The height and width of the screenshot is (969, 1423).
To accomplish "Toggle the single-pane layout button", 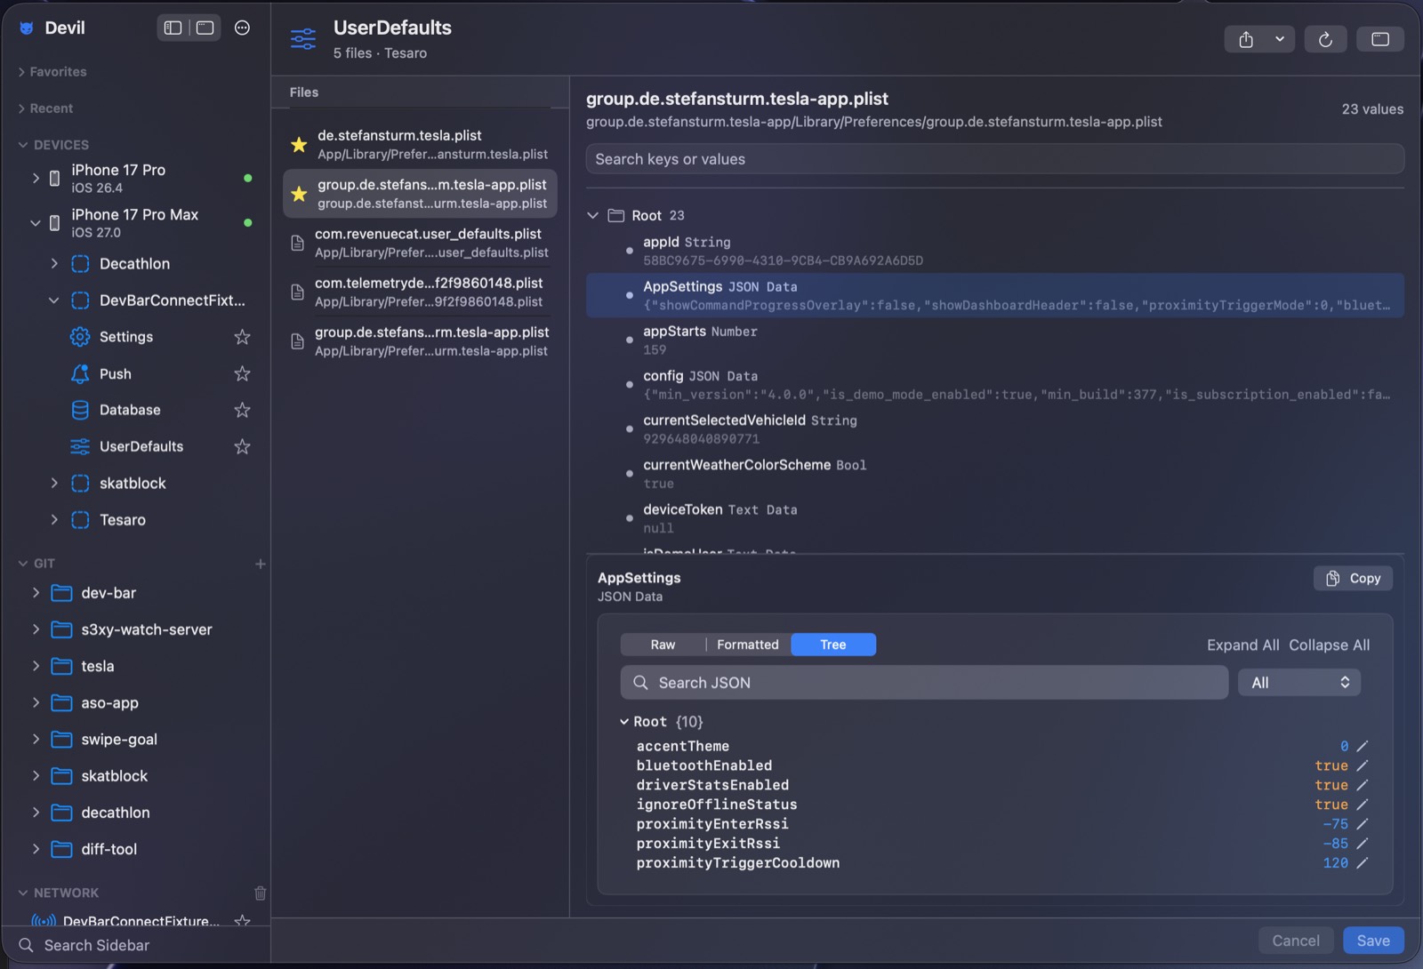I will pyautogui.click(x=205, y=28).
